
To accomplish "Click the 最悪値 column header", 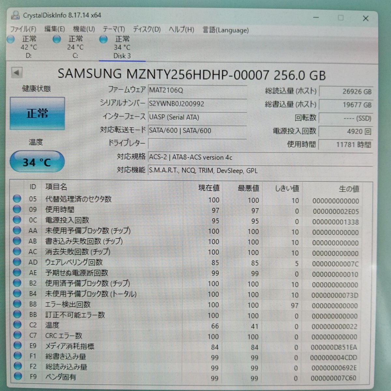I will pyautogui.click(x=248, y=188).
